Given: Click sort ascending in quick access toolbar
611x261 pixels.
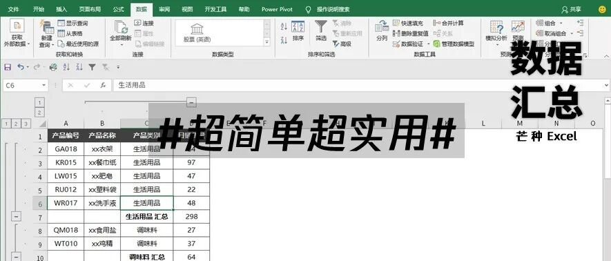Looking at the screenshot, I should click(67, 68).
